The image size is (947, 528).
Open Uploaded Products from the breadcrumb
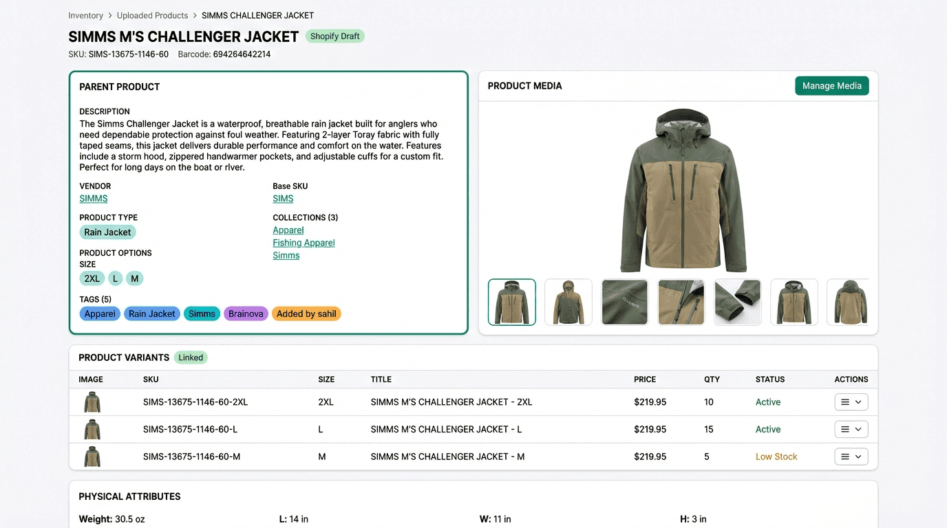pyautogui.click(x=151, y=15)
